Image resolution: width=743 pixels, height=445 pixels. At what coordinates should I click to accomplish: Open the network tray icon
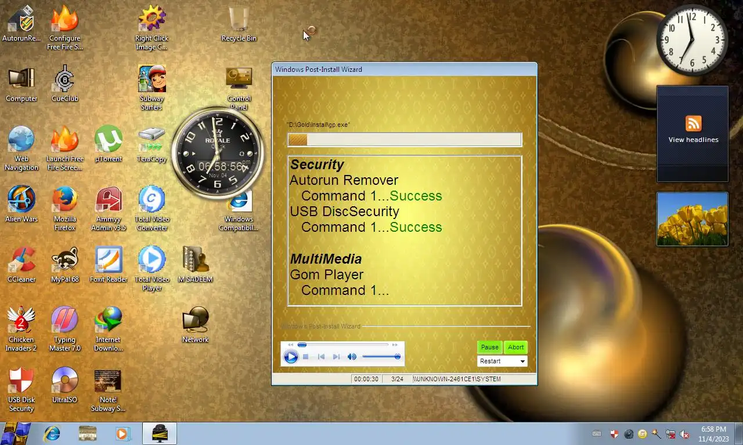pyautogui.click(x=670, y=433)
